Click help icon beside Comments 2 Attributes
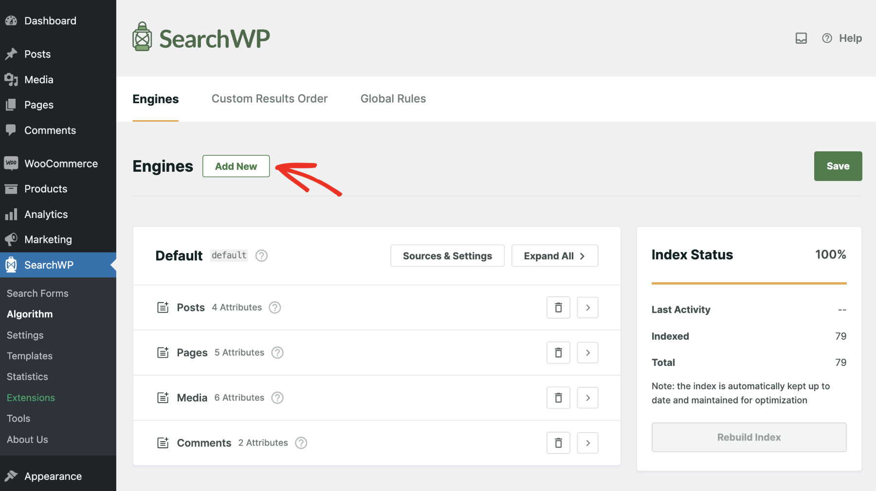 coord(301,443)
